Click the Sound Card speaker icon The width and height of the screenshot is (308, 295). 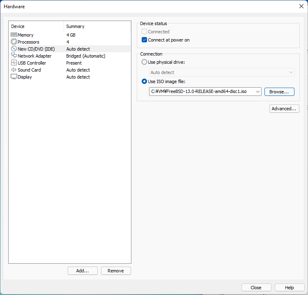(14, 70)
